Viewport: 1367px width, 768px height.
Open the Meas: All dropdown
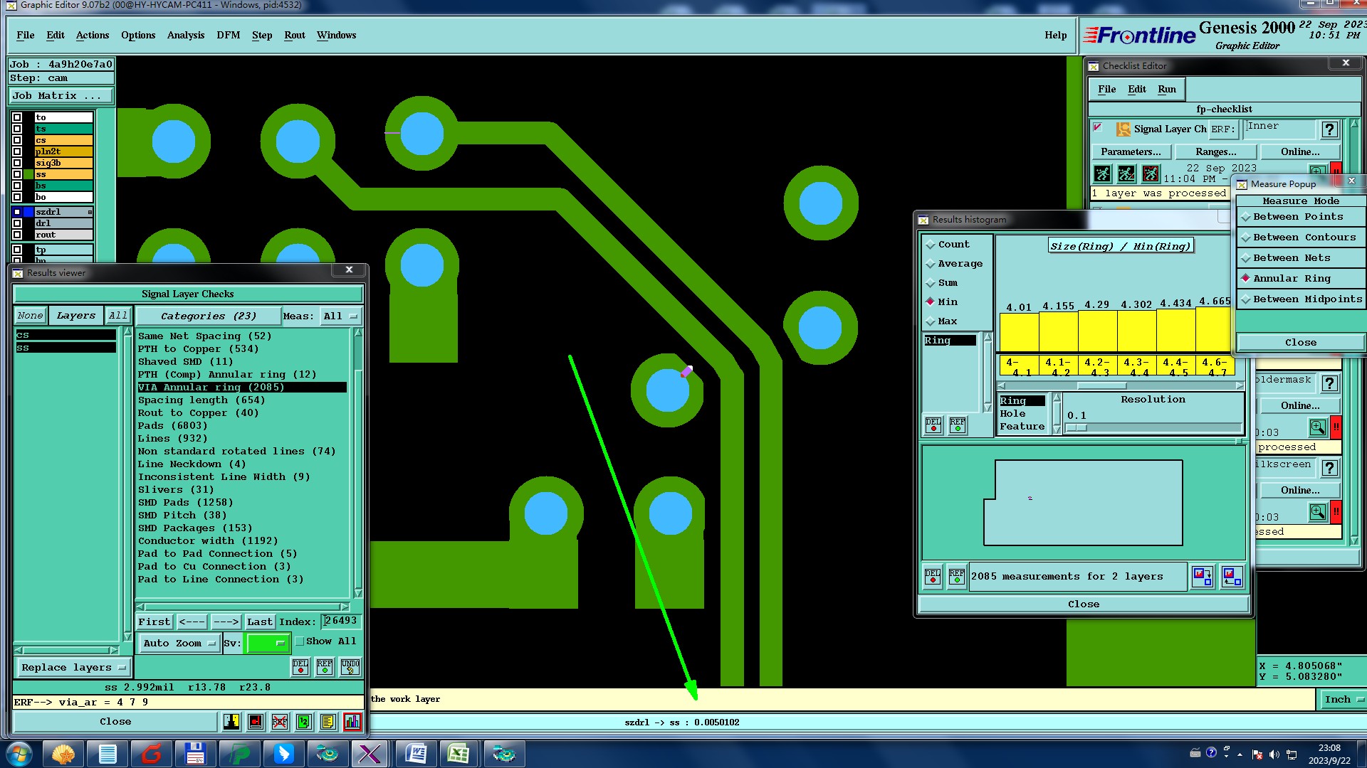(x=340, y=316)
